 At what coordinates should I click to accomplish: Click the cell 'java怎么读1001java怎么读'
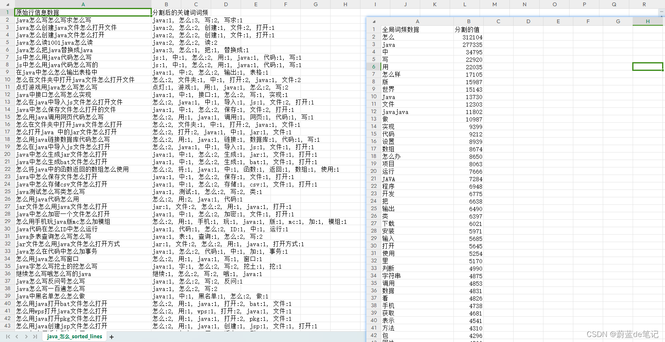click(x=83, y=42)
